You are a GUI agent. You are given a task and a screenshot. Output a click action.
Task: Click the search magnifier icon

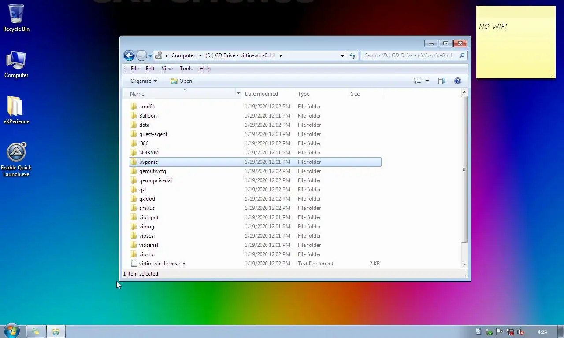coord(462,55)
